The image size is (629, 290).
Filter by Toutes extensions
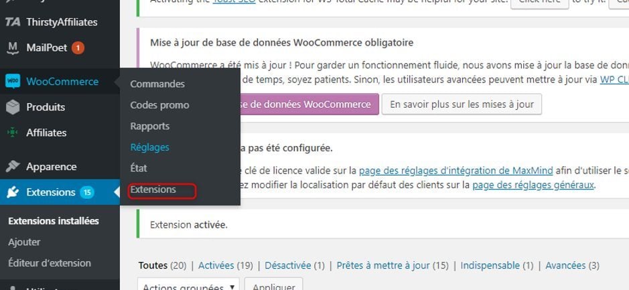point(153,265)
